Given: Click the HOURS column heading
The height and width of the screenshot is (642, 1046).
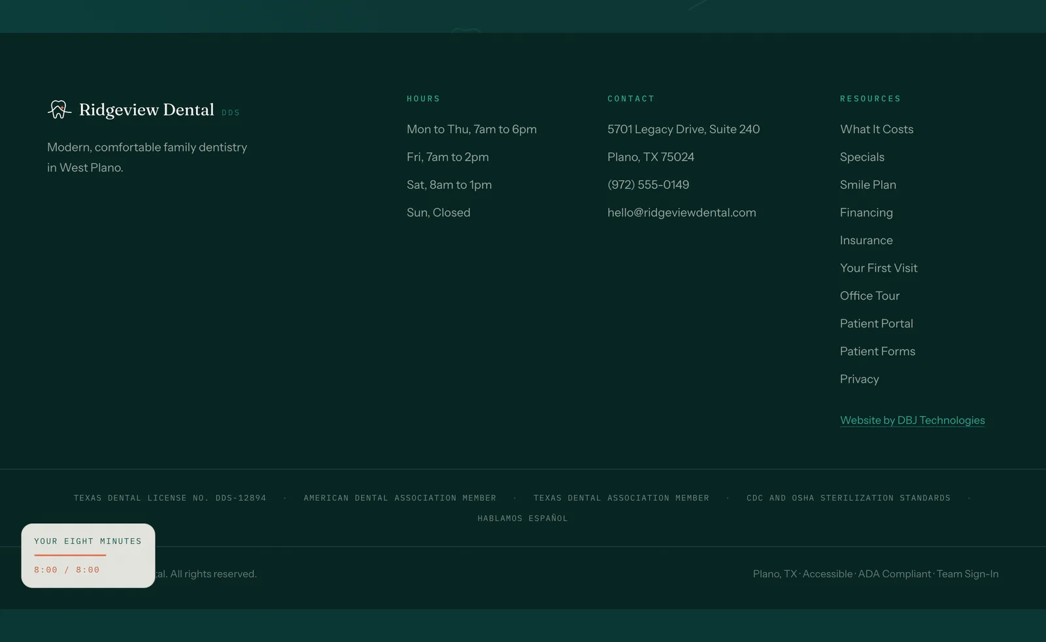Looking at the screenshot, I should coord(423,99).
